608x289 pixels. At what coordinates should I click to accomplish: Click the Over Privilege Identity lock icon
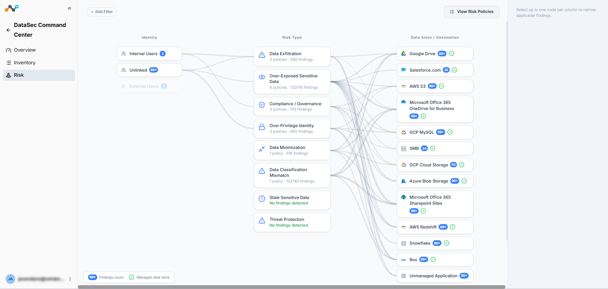262,127
